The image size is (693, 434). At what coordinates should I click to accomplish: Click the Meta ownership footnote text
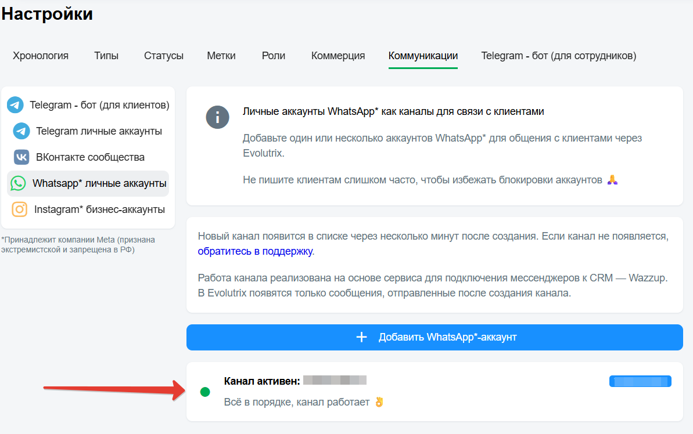tap(78, 245)
